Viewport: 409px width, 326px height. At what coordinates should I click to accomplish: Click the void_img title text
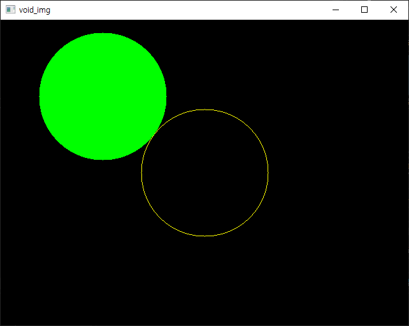point(34,10)
